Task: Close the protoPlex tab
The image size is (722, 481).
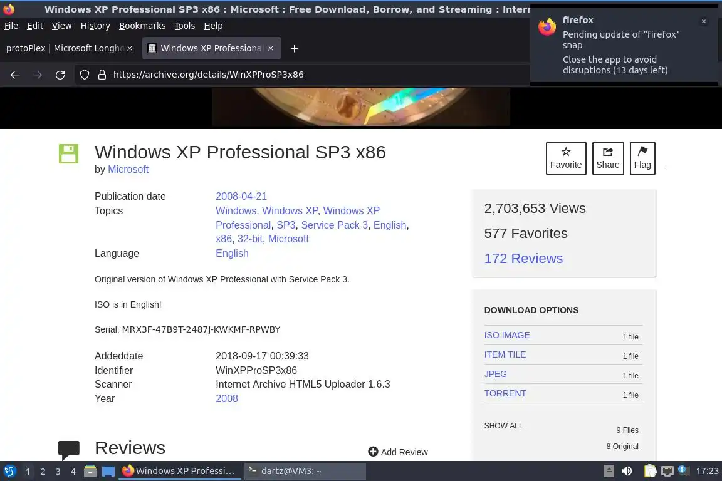Action: click(x=130, y=48)
